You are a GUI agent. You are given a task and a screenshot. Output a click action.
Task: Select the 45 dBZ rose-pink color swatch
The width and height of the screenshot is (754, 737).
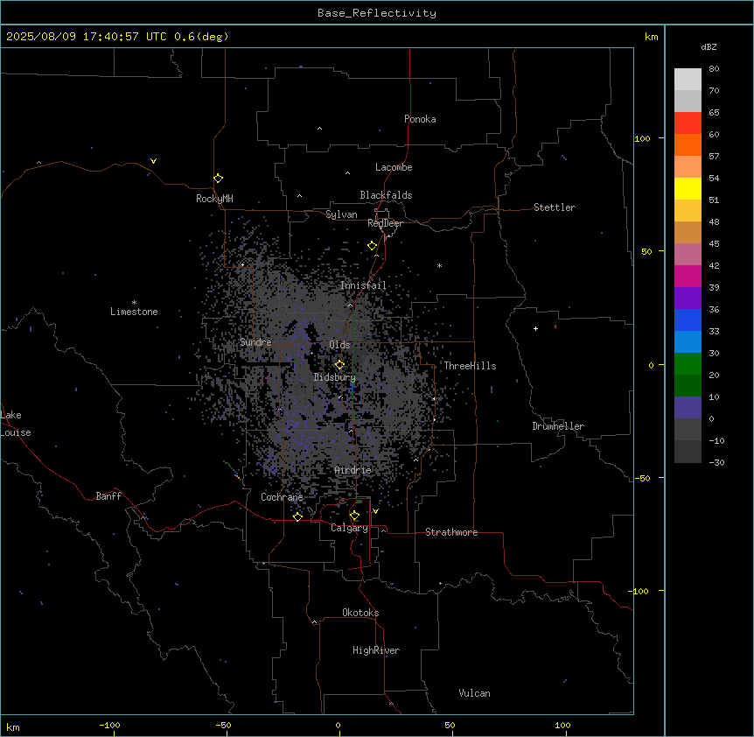(688, 254)
